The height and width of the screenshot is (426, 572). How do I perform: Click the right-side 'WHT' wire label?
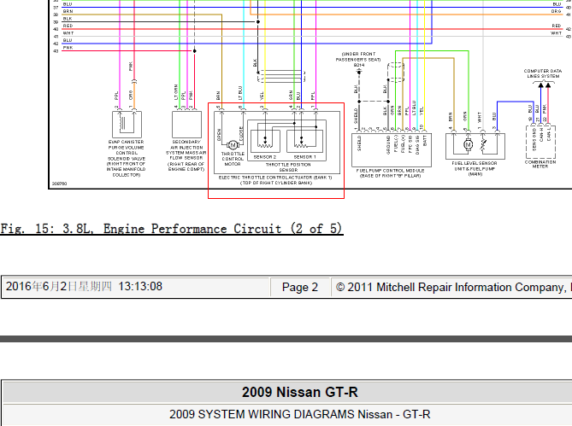pyautogui.click(x=556, y=33)
